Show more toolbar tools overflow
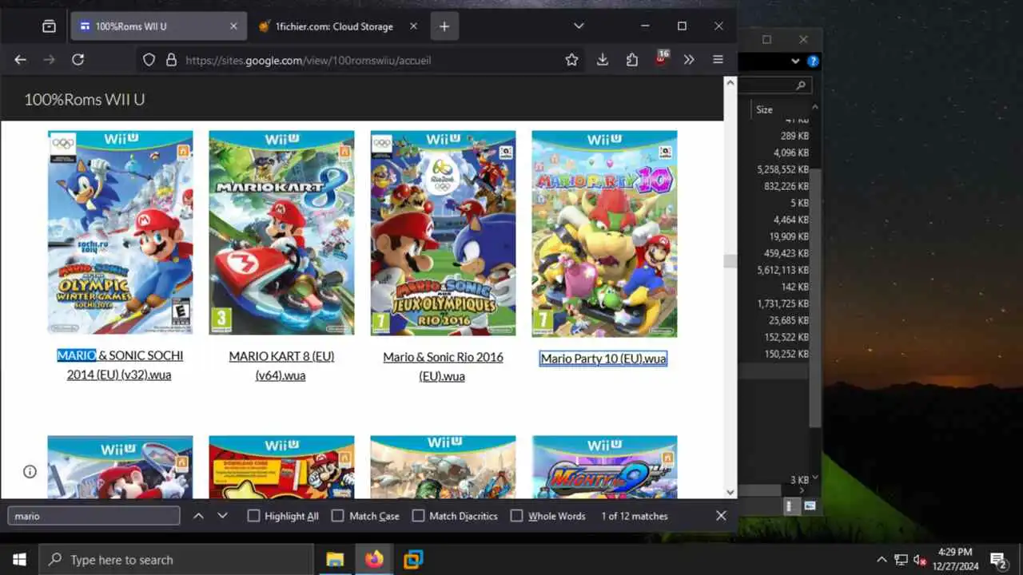1023x575 pixels. pyautogui.click(x=689, y=60)
